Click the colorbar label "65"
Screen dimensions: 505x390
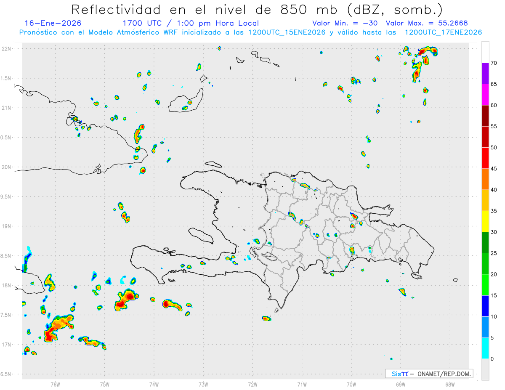click(x=494, y=84)
